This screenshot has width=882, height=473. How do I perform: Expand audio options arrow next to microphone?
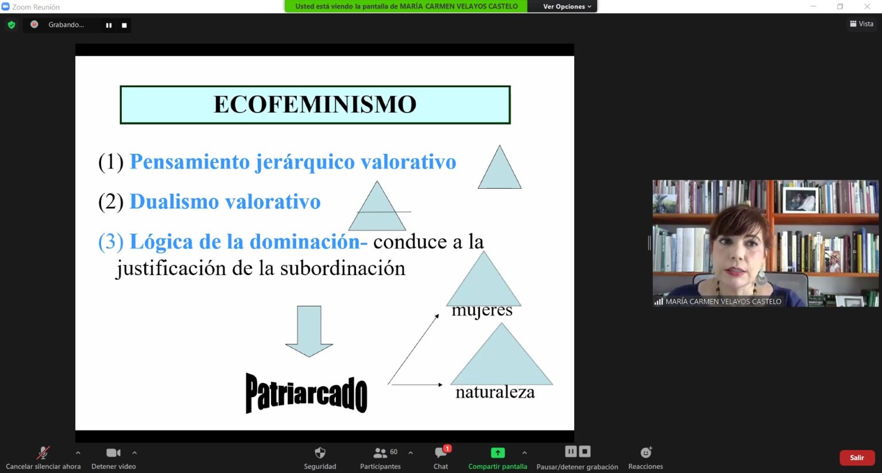point(78,453)
